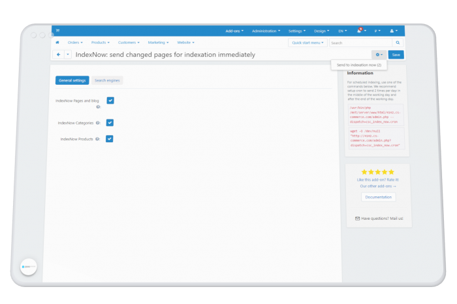
Task: Go to the Home dashboard icon
Action: (57, 42)
